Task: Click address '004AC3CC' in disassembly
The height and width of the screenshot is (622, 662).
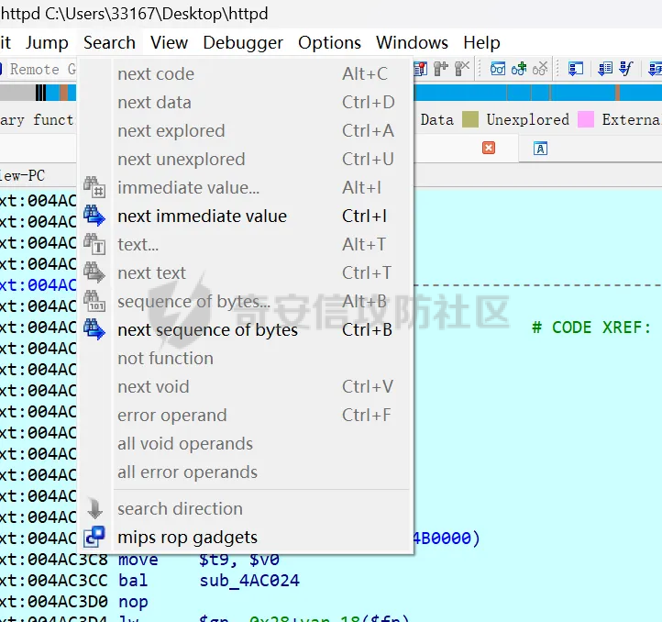Action: [68, 581]
